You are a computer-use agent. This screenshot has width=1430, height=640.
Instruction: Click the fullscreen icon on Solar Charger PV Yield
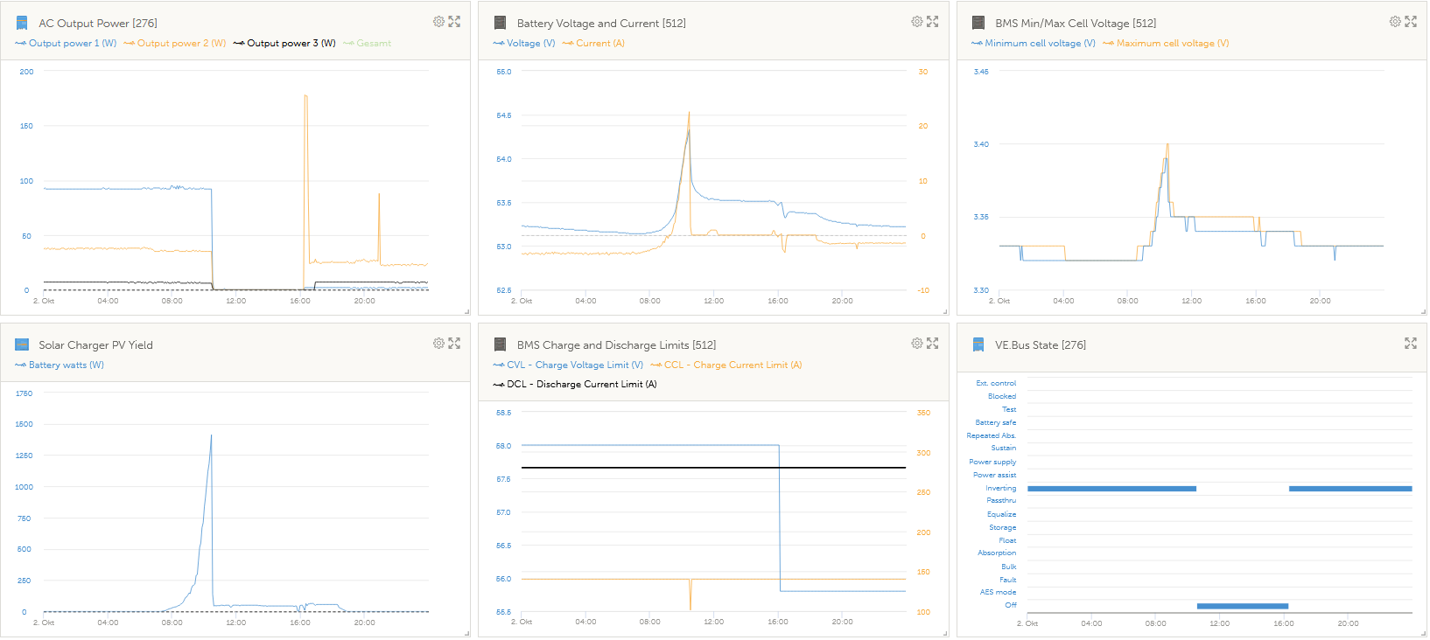pyautogui.click(x=454, y=344)
